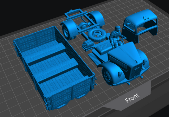Image resolution: width=169 pixels, height=117 pixels.
Task: Click the Front label on the build plate
Action: 132,98
